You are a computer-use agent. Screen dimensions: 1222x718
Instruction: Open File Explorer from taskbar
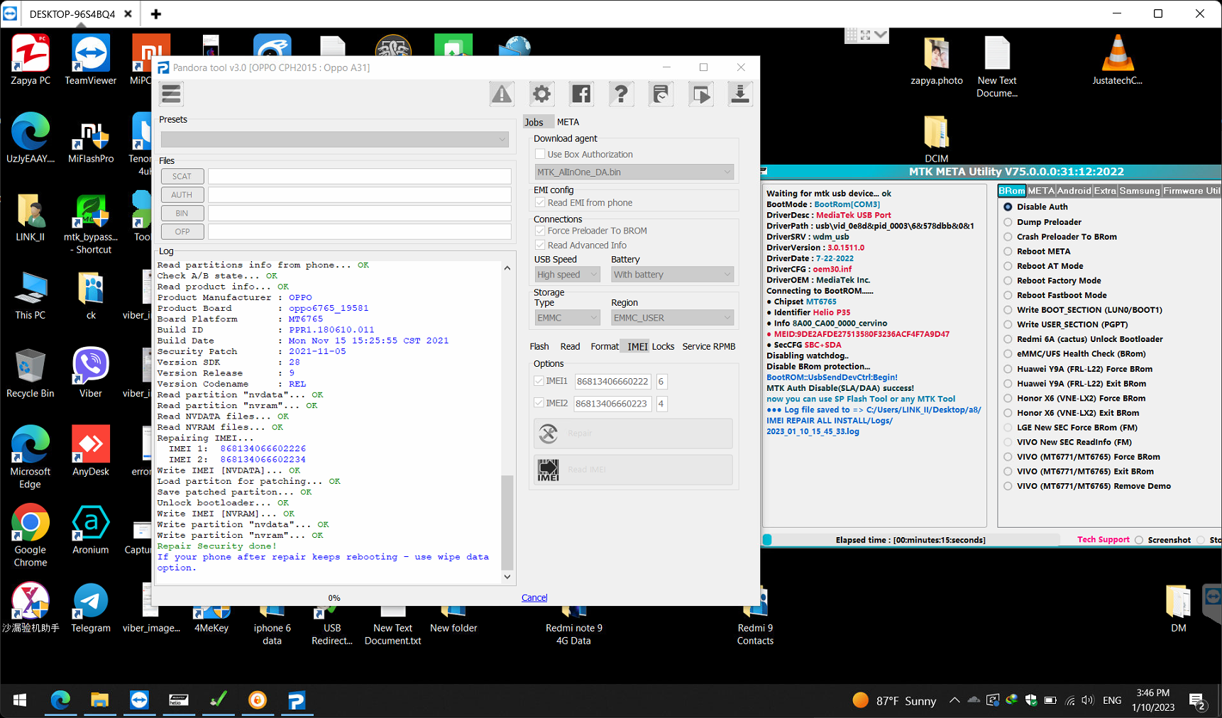coord(99,700)
